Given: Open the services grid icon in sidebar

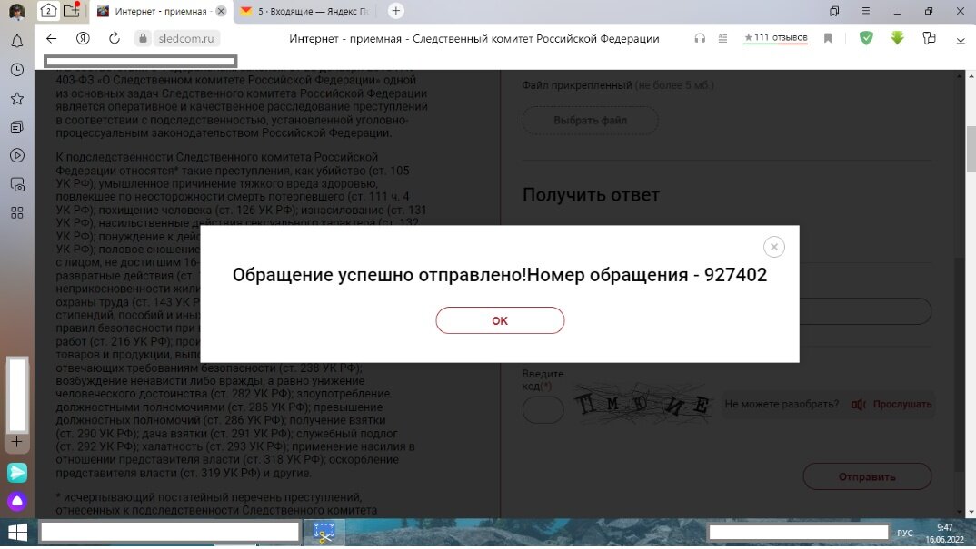Looking at the screenshot, I should point(17,212).
